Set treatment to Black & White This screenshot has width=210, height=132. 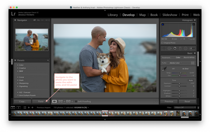(x=189, y=58)
